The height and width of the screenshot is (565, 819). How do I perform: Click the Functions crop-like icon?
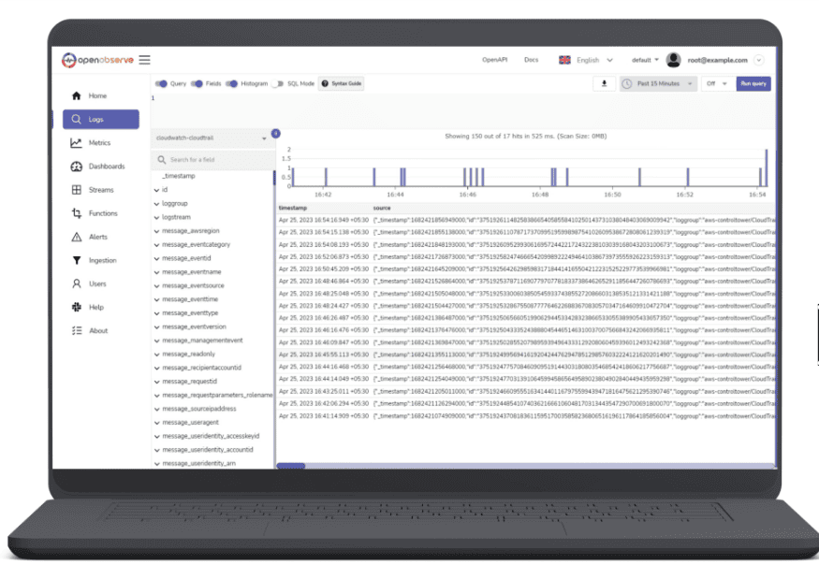(76, 213)
